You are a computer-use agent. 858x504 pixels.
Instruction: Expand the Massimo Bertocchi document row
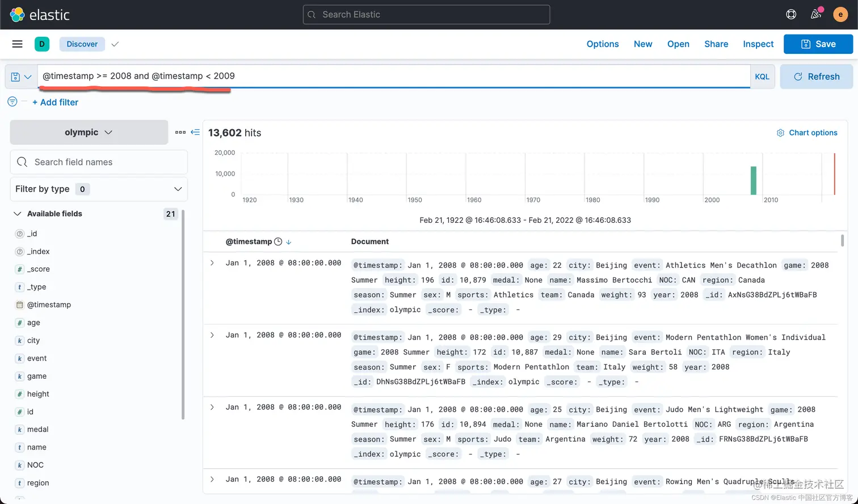click(212, 263)
